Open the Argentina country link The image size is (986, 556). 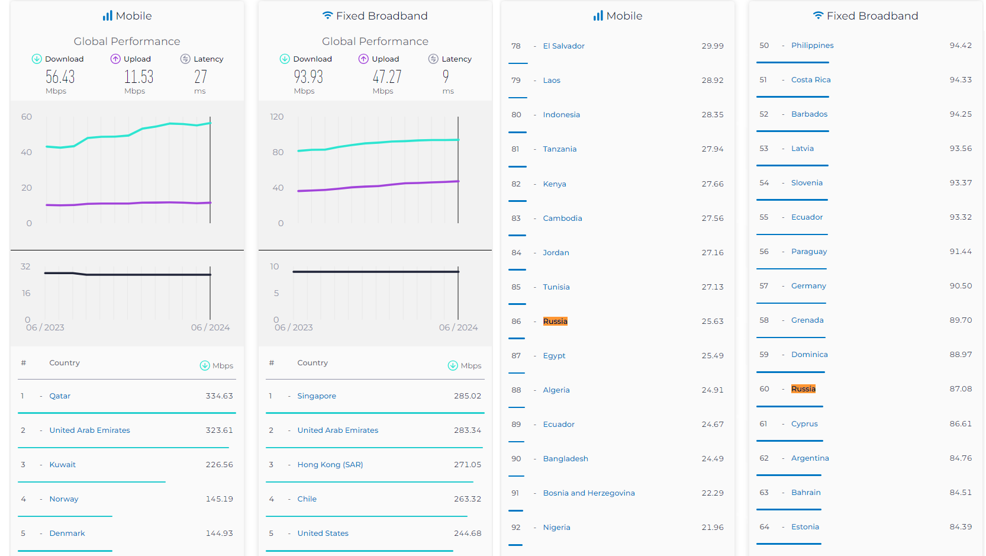tap(810, 458)
